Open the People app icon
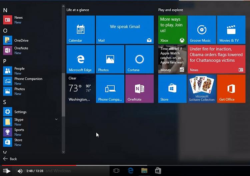Image resolution: width=250 pixels, height=176 pixels. tap(7, 71)
